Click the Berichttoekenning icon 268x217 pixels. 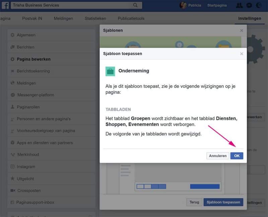pos(12,71)
